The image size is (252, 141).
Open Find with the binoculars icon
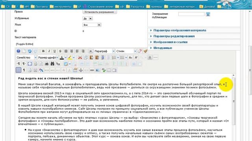52,64
